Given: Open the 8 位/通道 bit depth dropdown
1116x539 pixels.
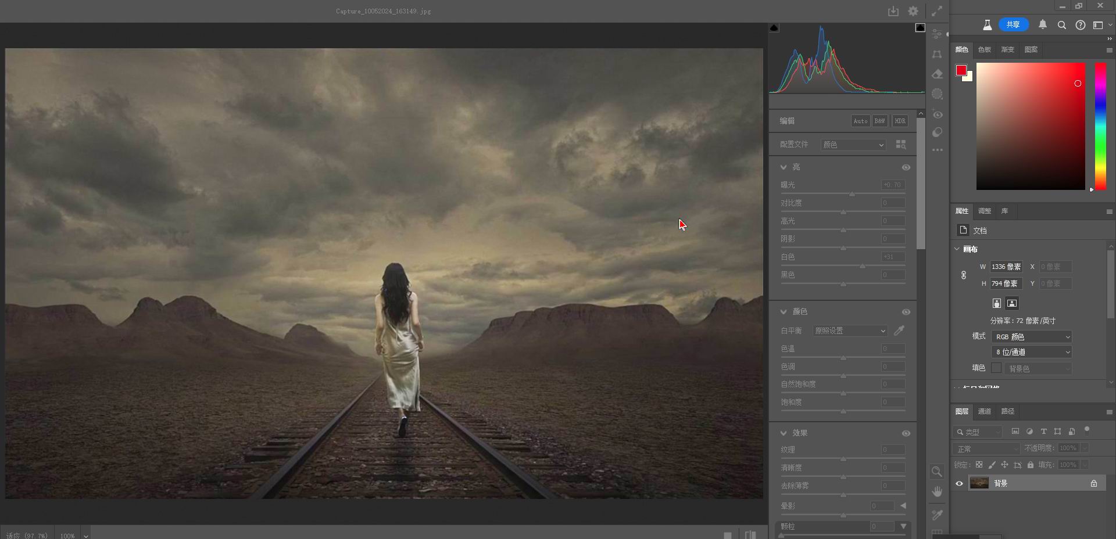Looking at the screenshot, I should coord(1032,352).
